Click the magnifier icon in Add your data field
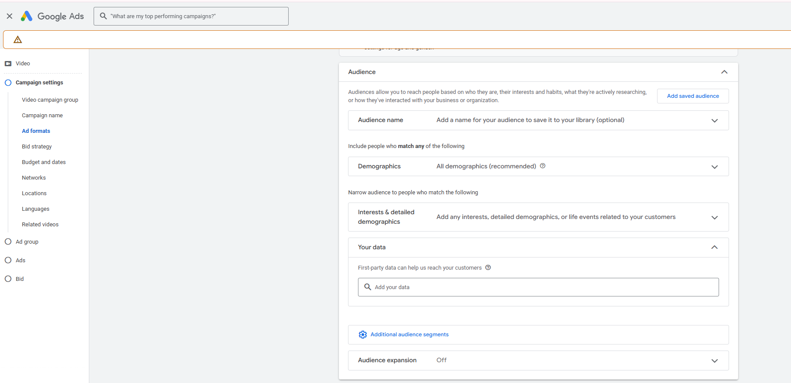Screen dimensions: 791x383 pyautogui.click(x=368, y=287)
